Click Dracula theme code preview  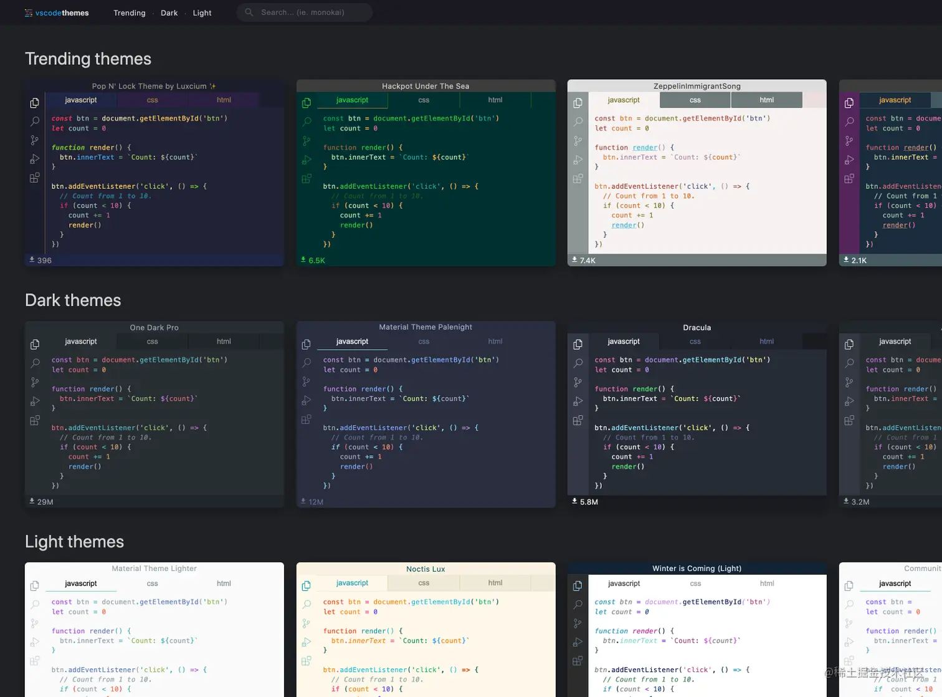707,423
